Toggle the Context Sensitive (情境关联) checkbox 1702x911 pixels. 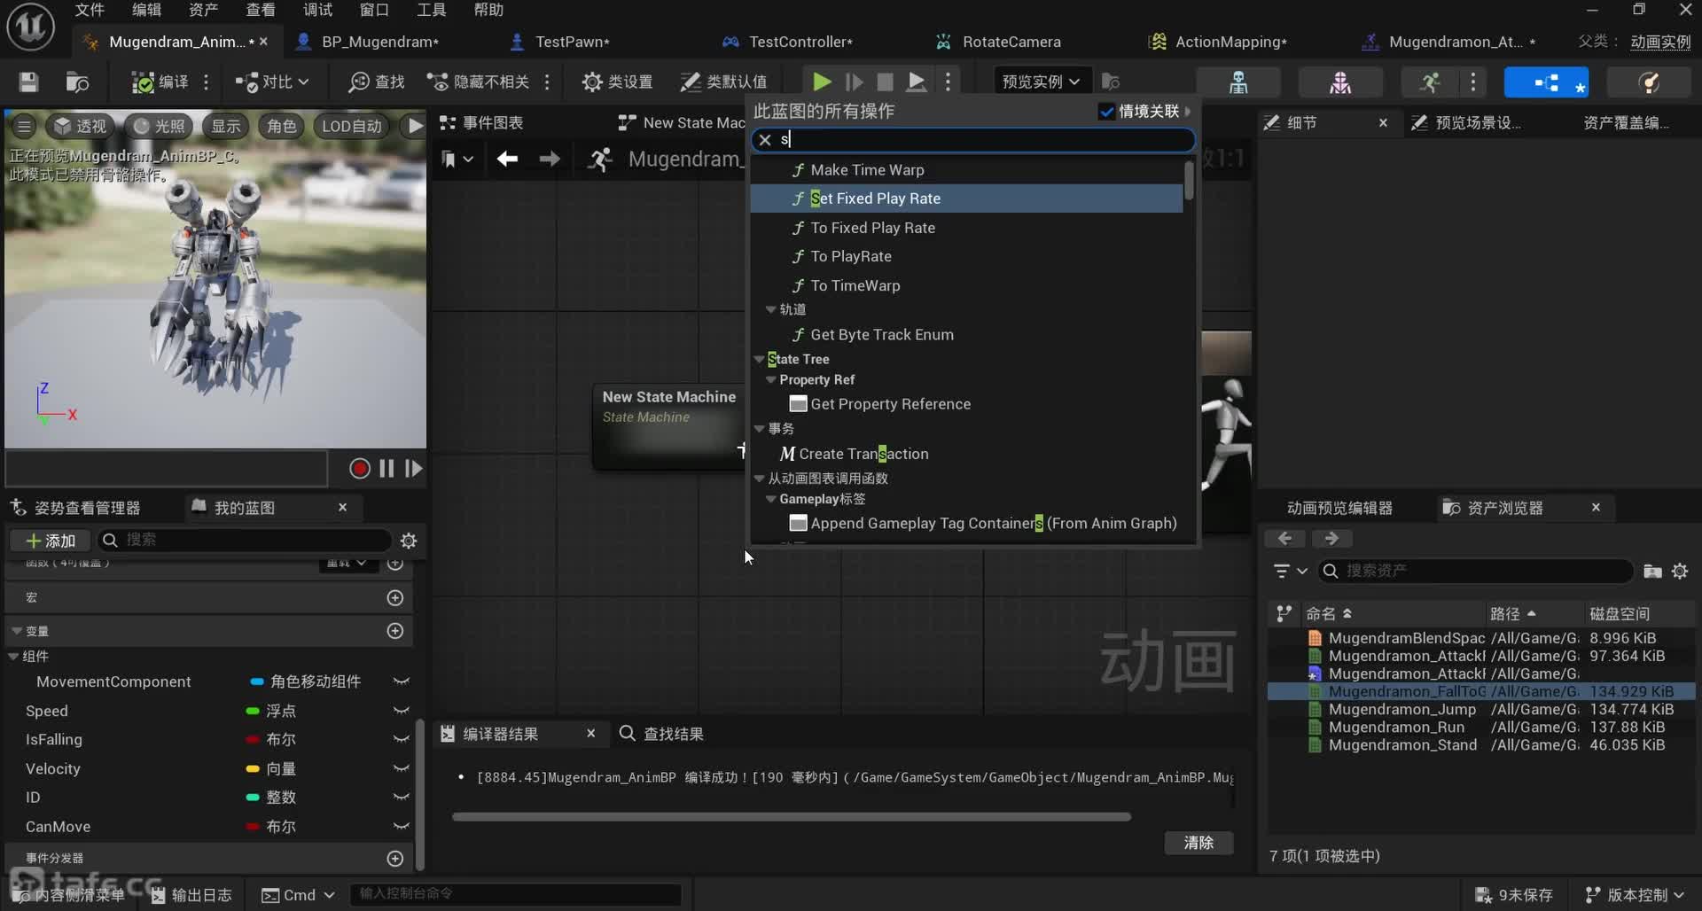pos(1106,111)
